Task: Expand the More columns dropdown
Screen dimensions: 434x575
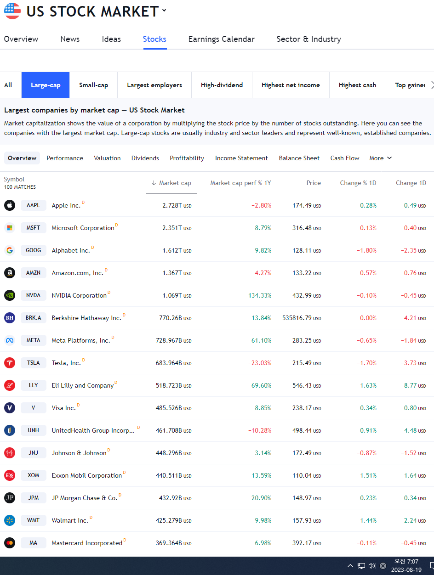Action: [x=381, y=158]
